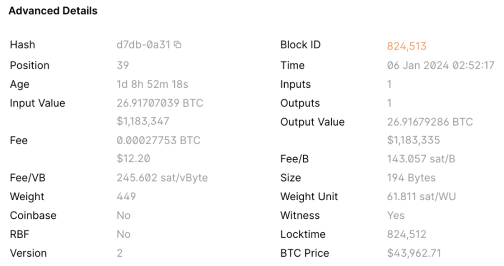Click the fee amount 0.00027753 BTC
504x266 pixels.
coord(158,141)
